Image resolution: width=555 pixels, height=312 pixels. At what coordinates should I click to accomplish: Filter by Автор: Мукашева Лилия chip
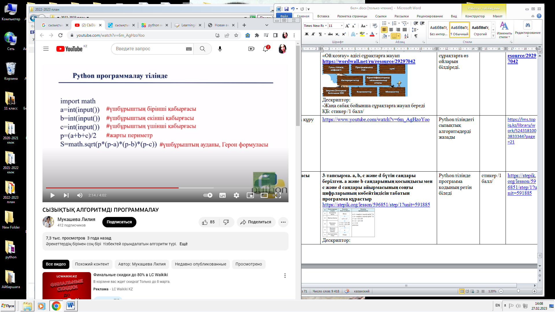142,264
